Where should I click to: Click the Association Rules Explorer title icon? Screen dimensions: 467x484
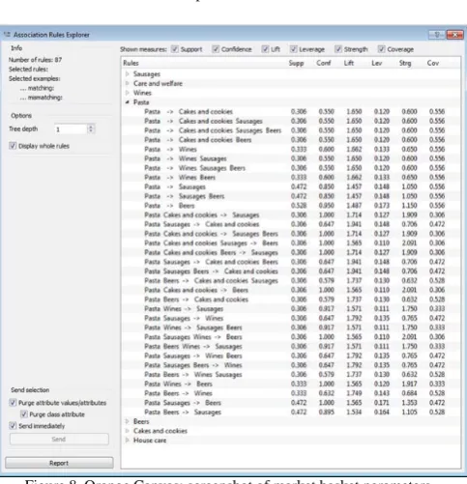pos(7,35)
